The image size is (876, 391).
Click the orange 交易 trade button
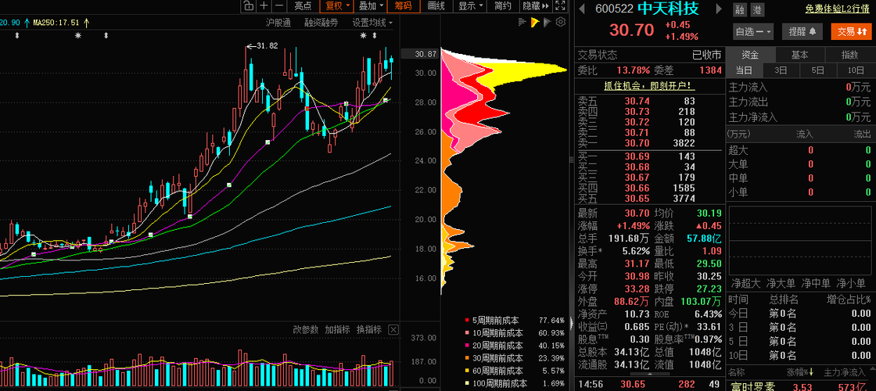coord(851,31)
